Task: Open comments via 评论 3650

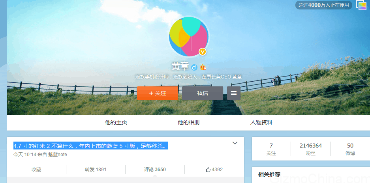Action: pos(155,170)
